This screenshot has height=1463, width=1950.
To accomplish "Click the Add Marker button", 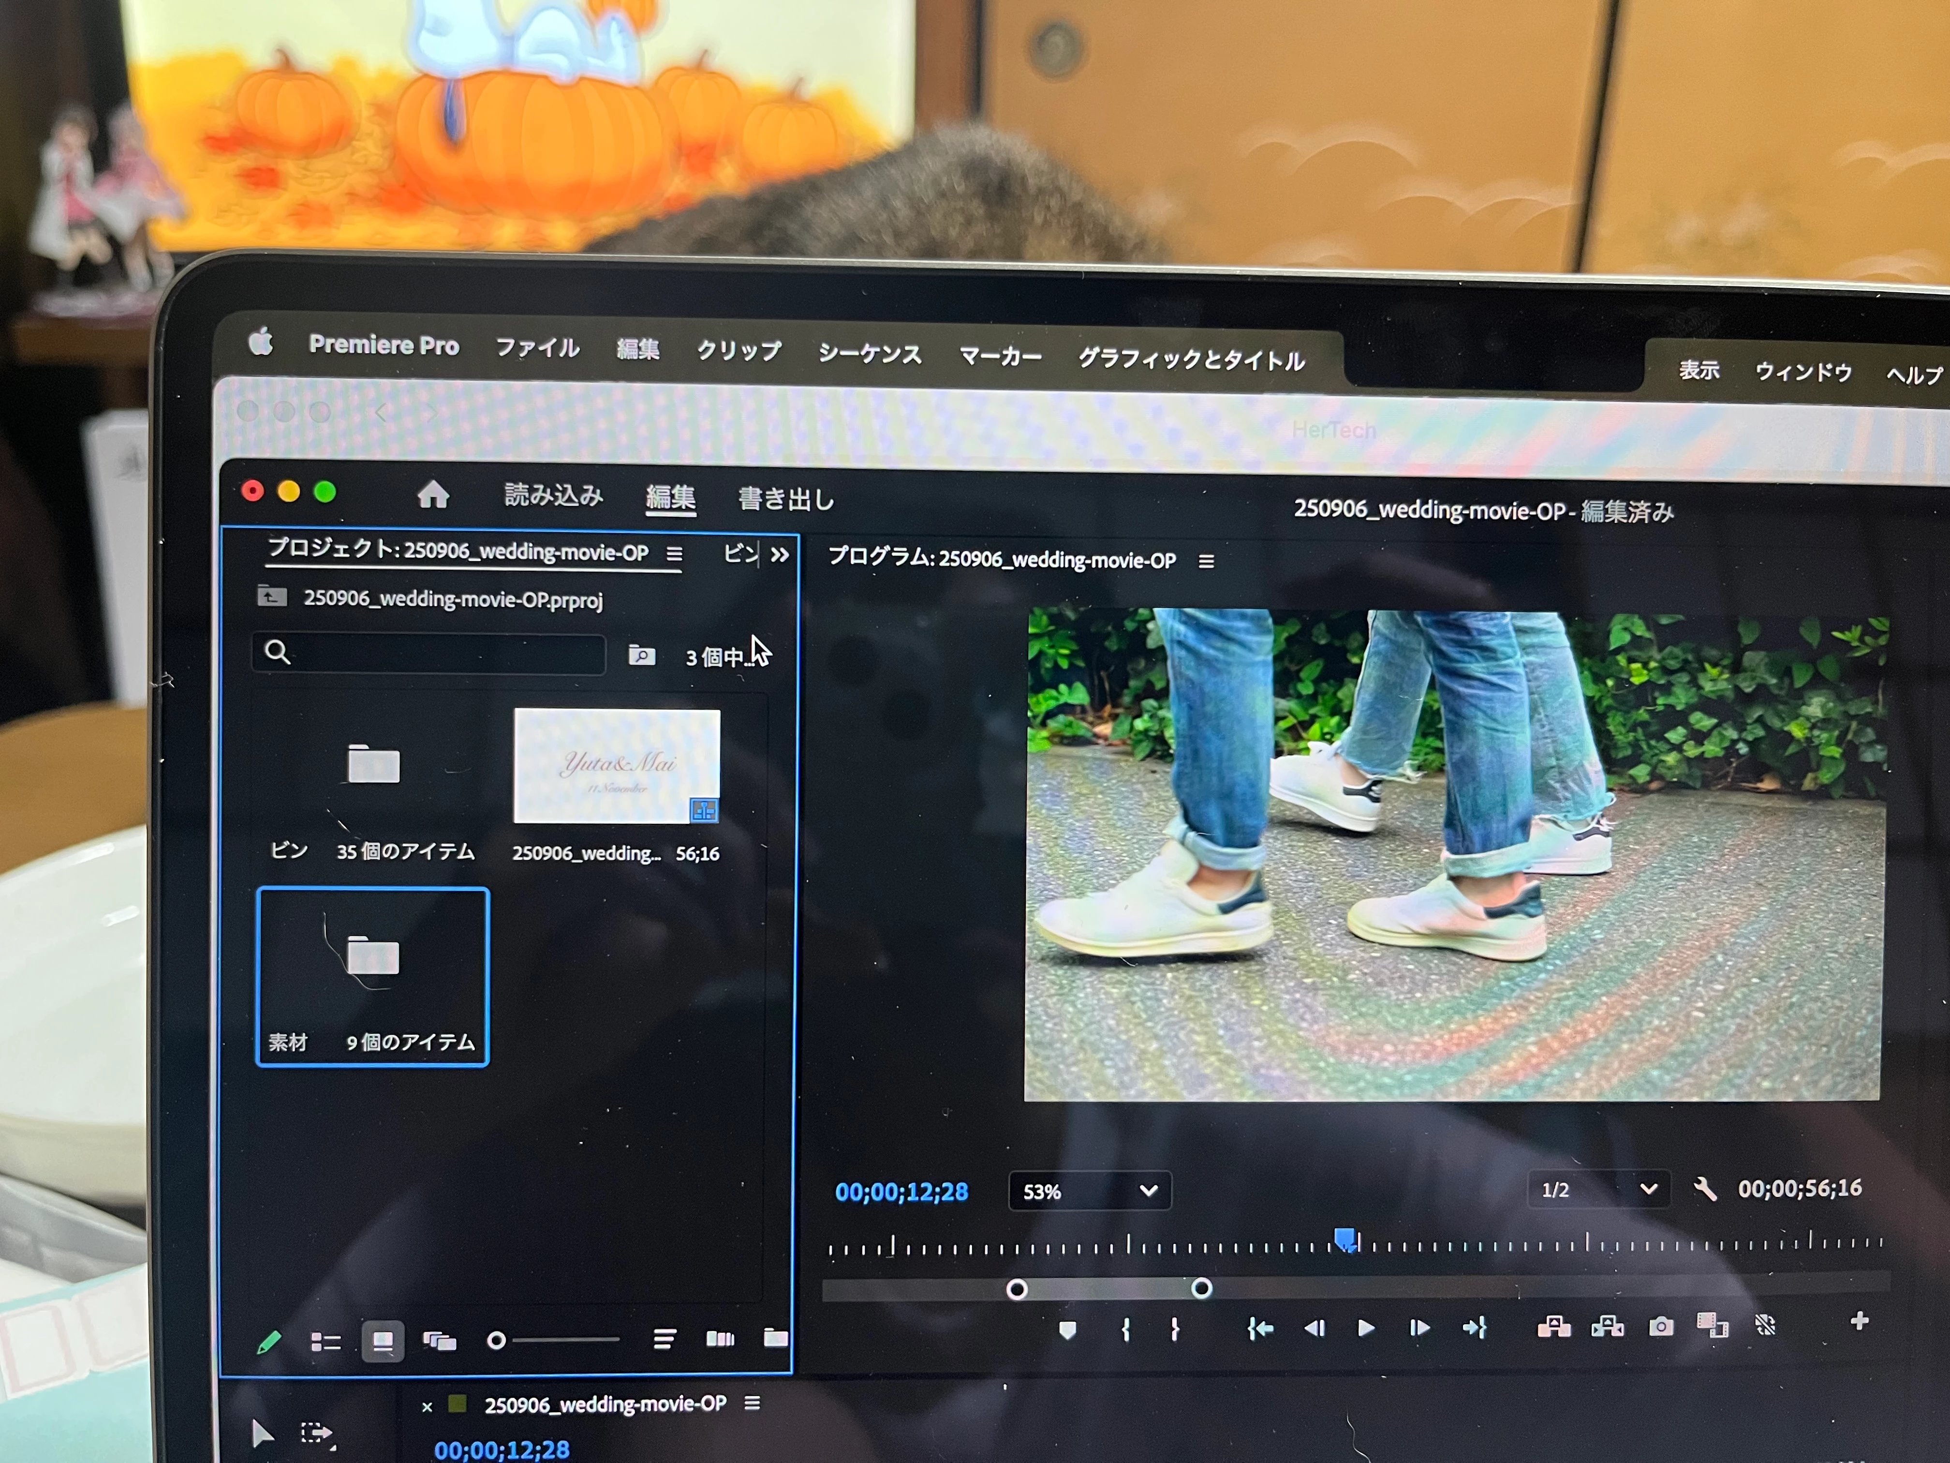I will tap(1067, 1330).
